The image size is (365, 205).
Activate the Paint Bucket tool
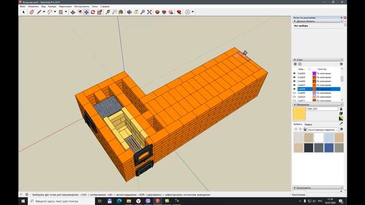[x=121, y=12]
